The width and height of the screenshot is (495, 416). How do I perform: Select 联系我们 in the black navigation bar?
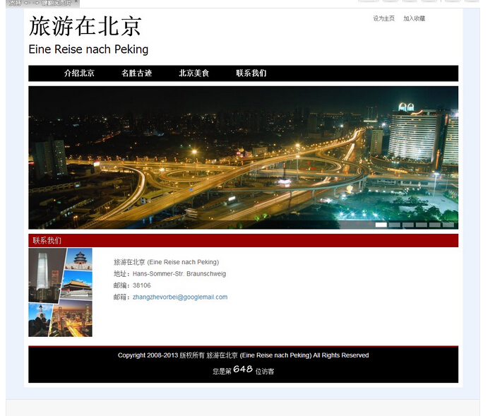251,73
